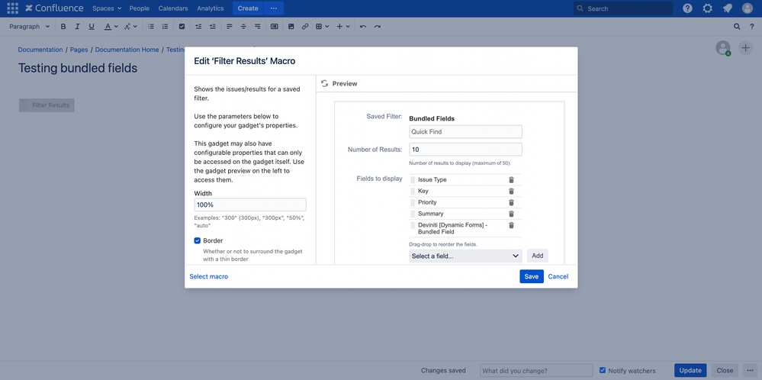The height and width of the screenshot is (380, 762).
Task: Delete the Priority field
Action: pos(511,202)
